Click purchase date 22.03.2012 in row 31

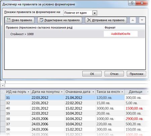click(47, 98)
